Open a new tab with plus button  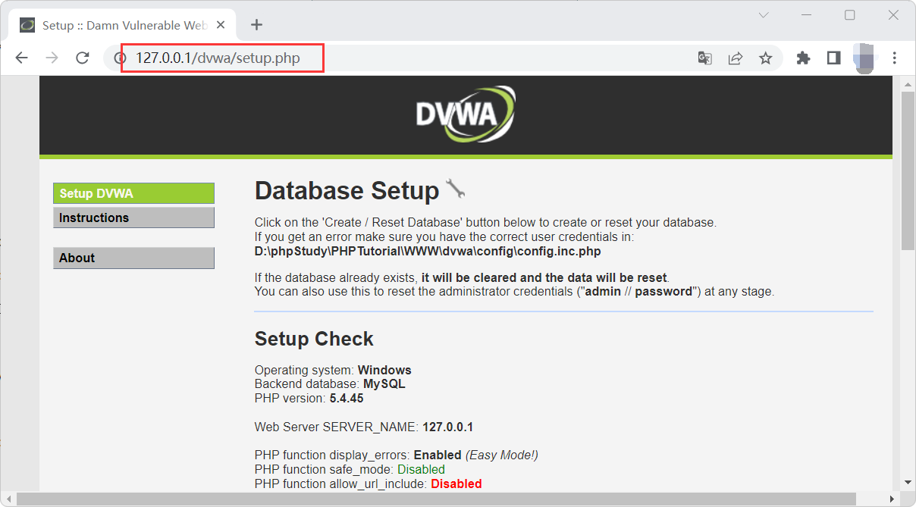coord(256,25)
